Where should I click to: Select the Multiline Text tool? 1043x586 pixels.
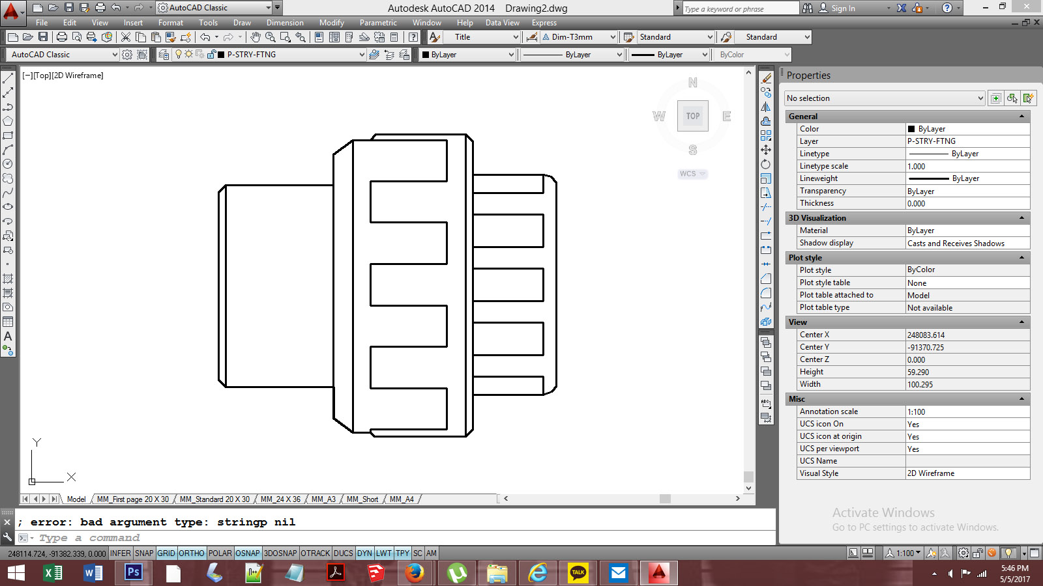(8, 336)
